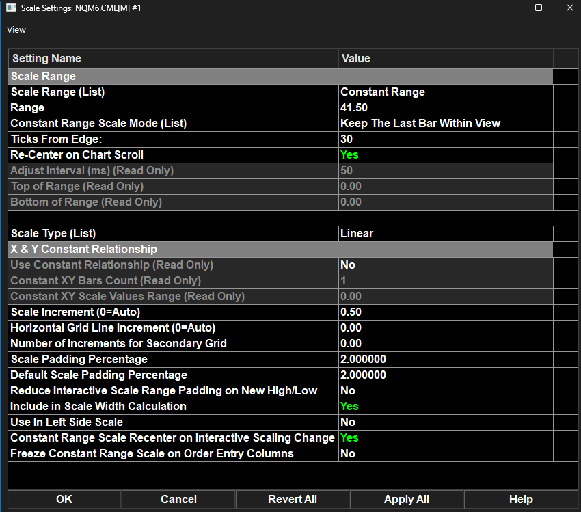This screenshot has height=512, width=581.
Task: Edit Number of Increments for Secondary Grid value
Action: (x=446, y=343)
